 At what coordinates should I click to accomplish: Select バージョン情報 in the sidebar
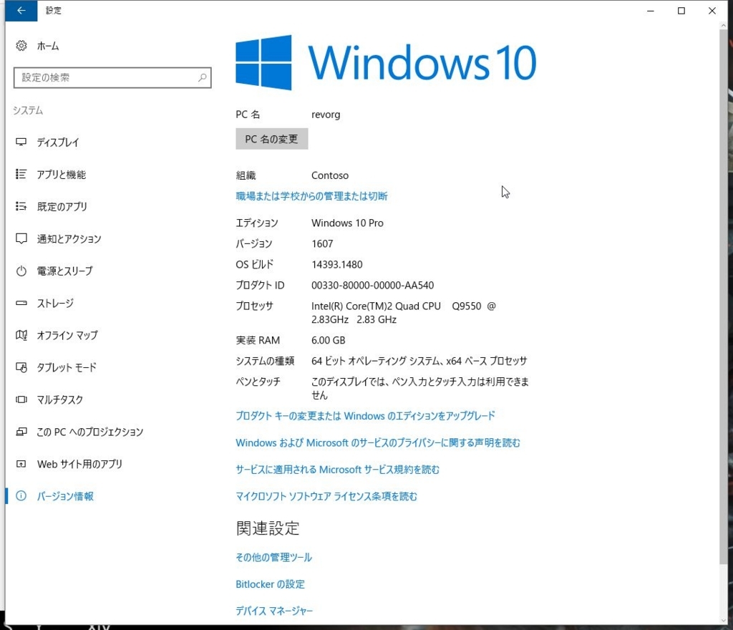[65, 496]
